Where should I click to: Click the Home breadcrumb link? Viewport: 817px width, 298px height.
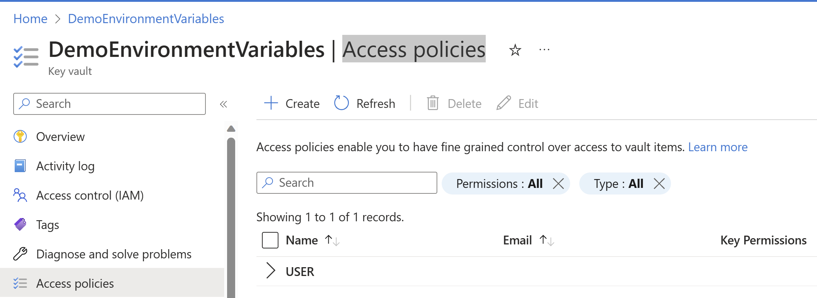[x=30, y=19]
